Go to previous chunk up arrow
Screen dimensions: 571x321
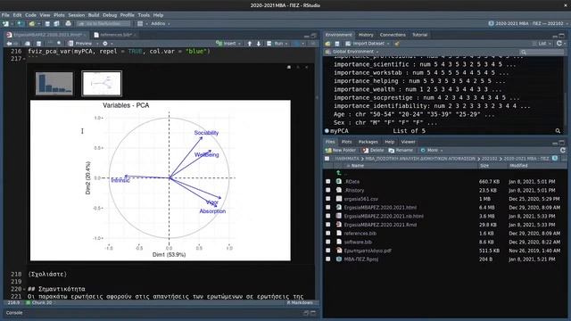click(x=250, y=44)
